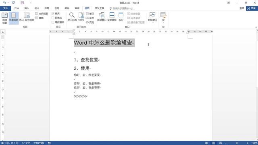
Task: Click the zoom out minus button
Action: pyautogui.click(x=226, y=143)
